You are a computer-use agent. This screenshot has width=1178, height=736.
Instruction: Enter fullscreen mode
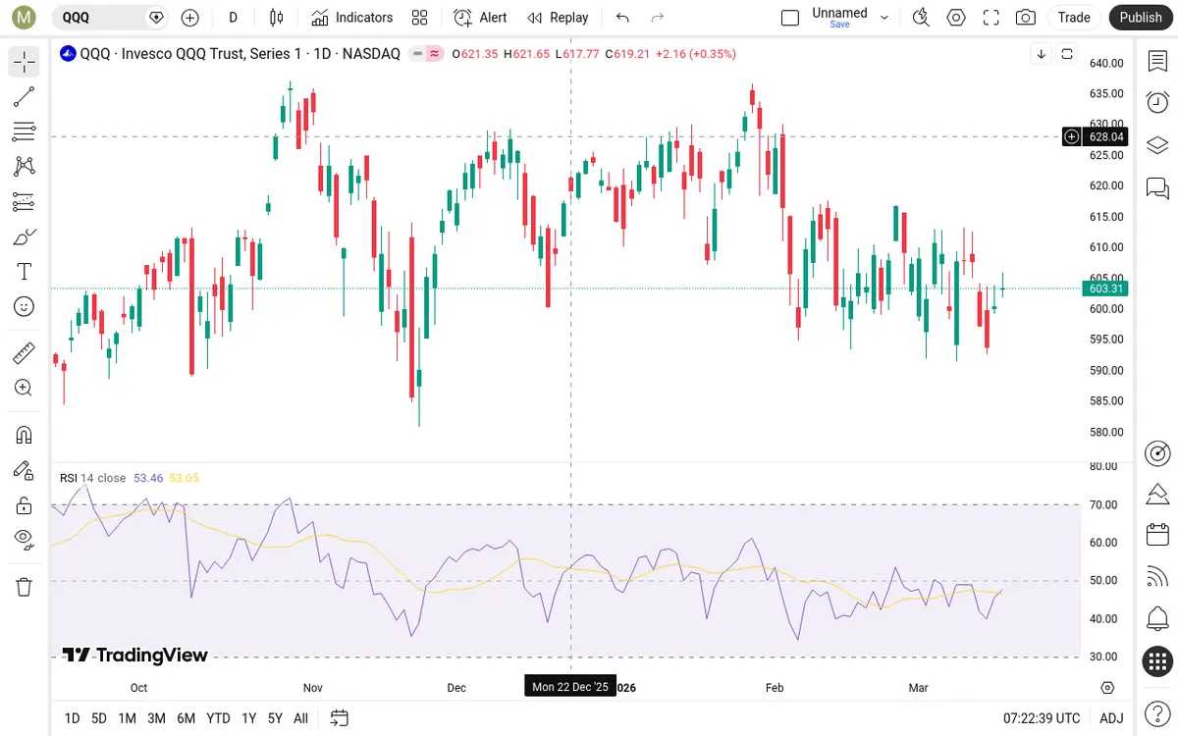click(x=991, y=17)
